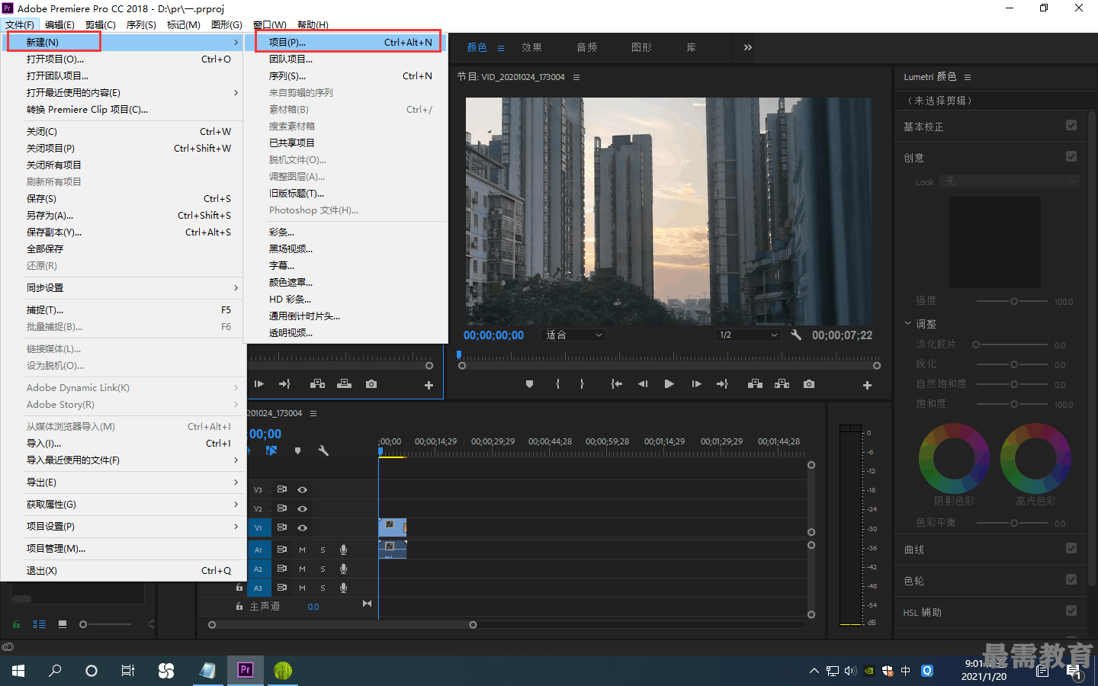Toggle sync lock on track V3
This screenshot has height=686, width=1098.
(x=282, y=489)
